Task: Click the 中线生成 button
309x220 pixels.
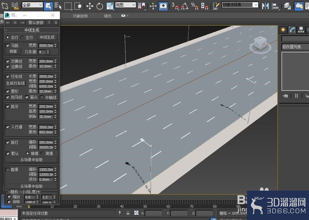Action: [x=47, y=37]
